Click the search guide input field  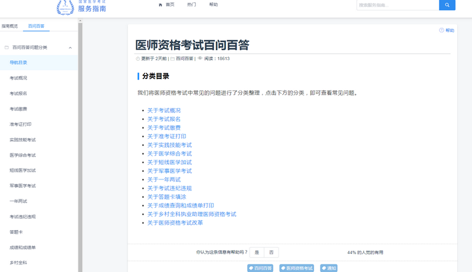click(397, 5)
